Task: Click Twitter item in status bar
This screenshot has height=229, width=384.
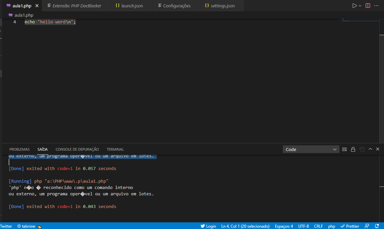Action: tap(6, 226)
